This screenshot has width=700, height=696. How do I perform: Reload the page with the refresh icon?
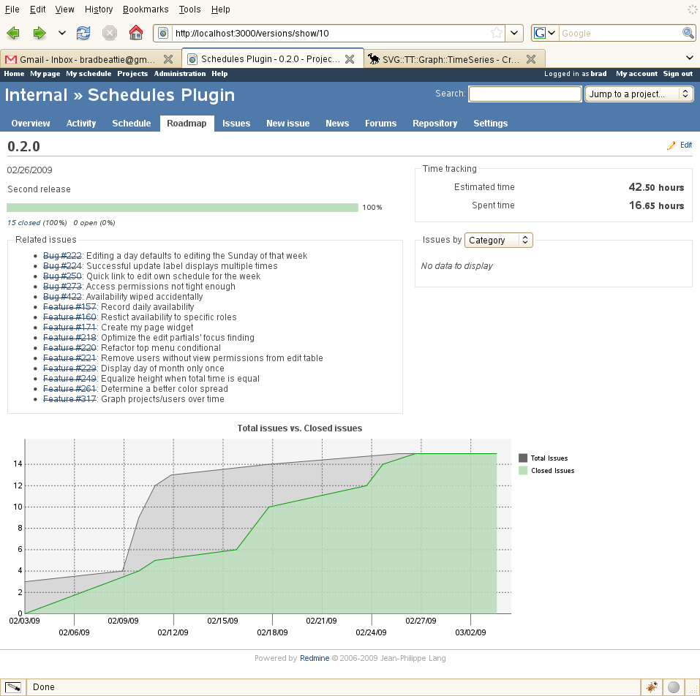pyautogui.click(x=83, y=33)
